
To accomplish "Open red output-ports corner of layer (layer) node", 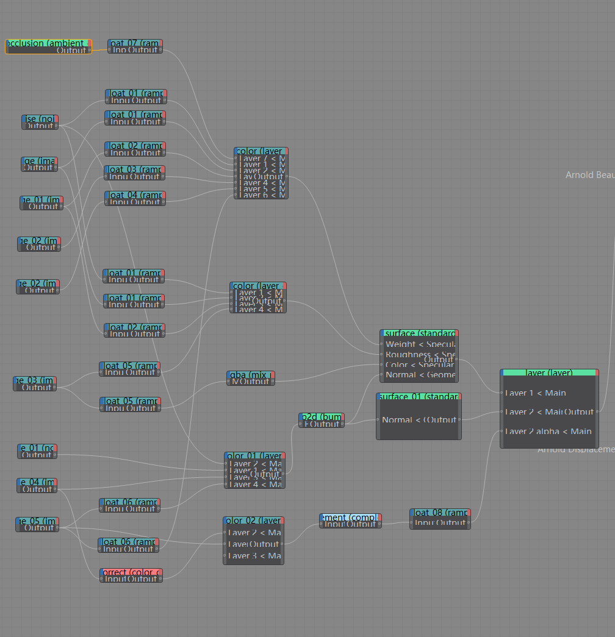I will (x=597, y=372).
